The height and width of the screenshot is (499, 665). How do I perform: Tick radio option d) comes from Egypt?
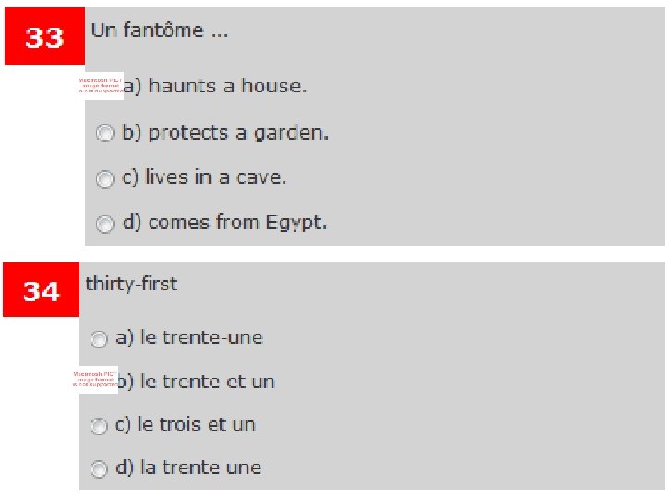(x=105, y=223)
